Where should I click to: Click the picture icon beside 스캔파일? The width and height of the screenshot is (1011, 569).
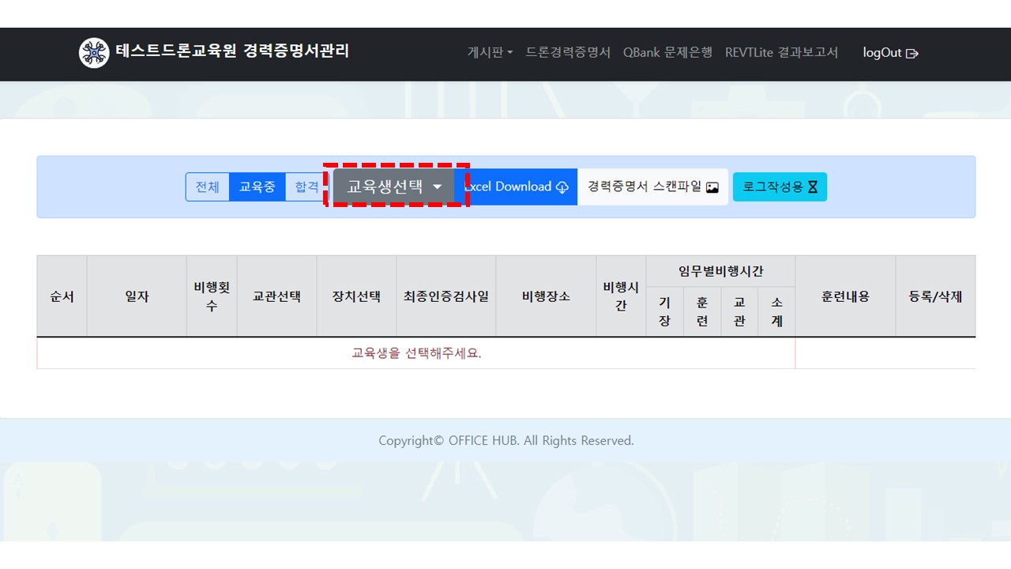point(712,187)
